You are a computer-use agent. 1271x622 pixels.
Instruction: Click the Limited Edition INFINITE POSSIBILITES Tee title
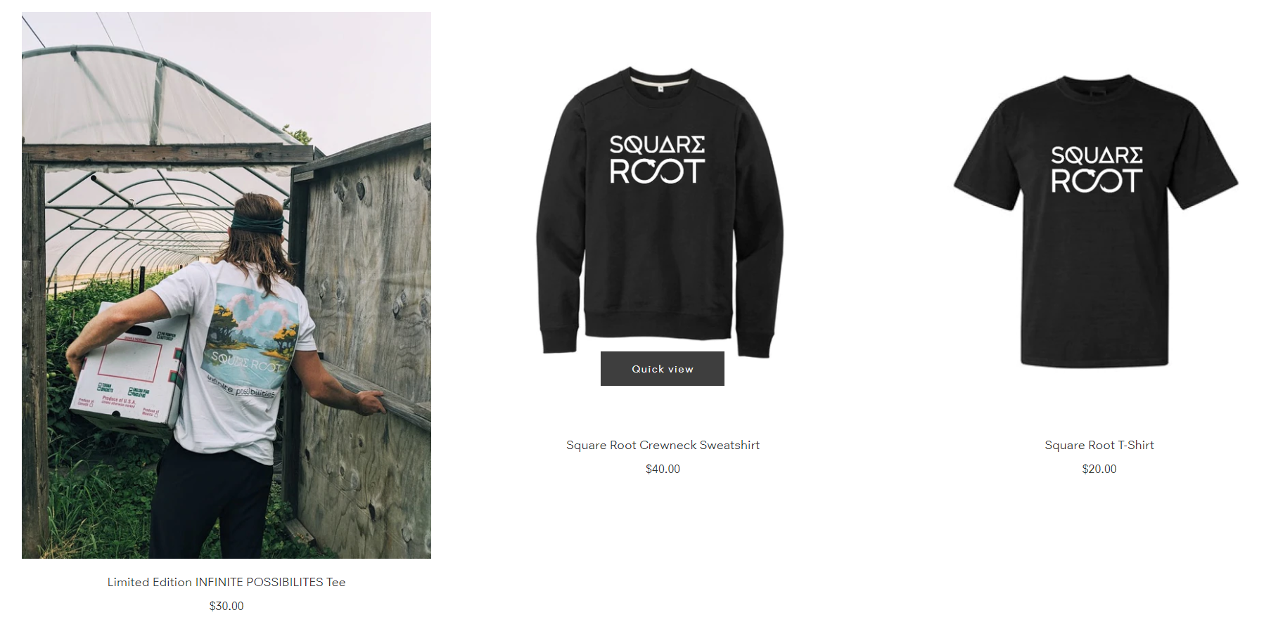[226, 582]
